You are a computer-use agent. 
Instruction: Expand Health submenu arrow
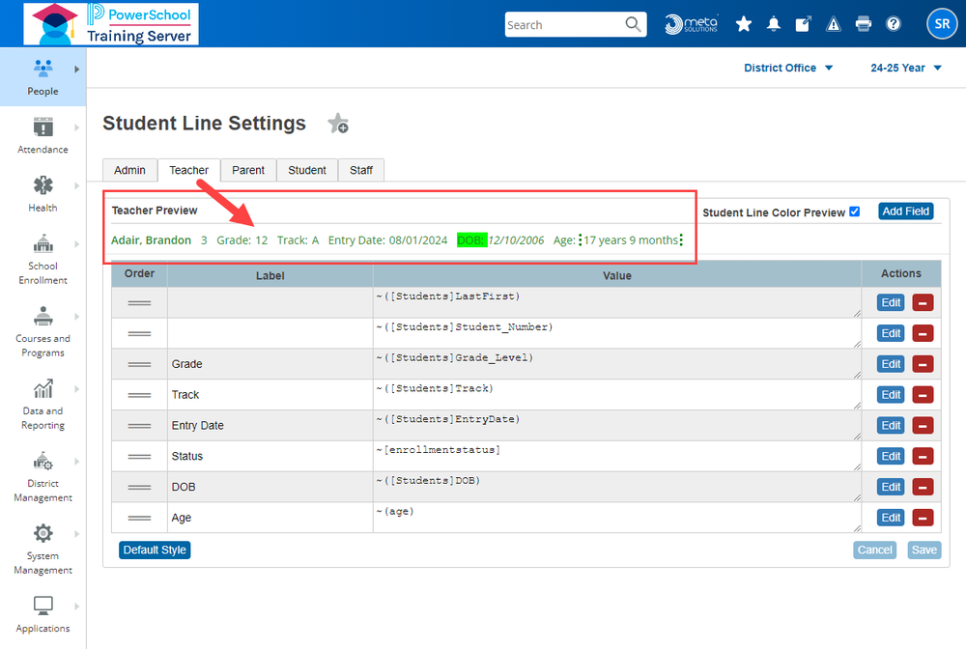(x=76, y=185)
